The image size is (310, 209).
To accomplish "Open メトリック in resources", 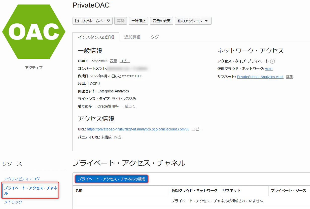I will click(x=13, y=202).
